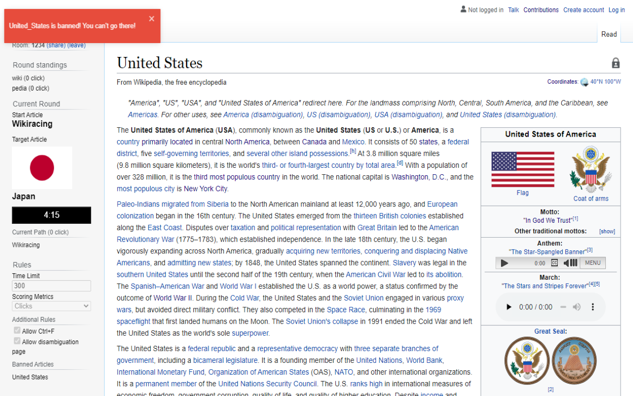
Task: Open the superpower link
Action: [250, 333]
